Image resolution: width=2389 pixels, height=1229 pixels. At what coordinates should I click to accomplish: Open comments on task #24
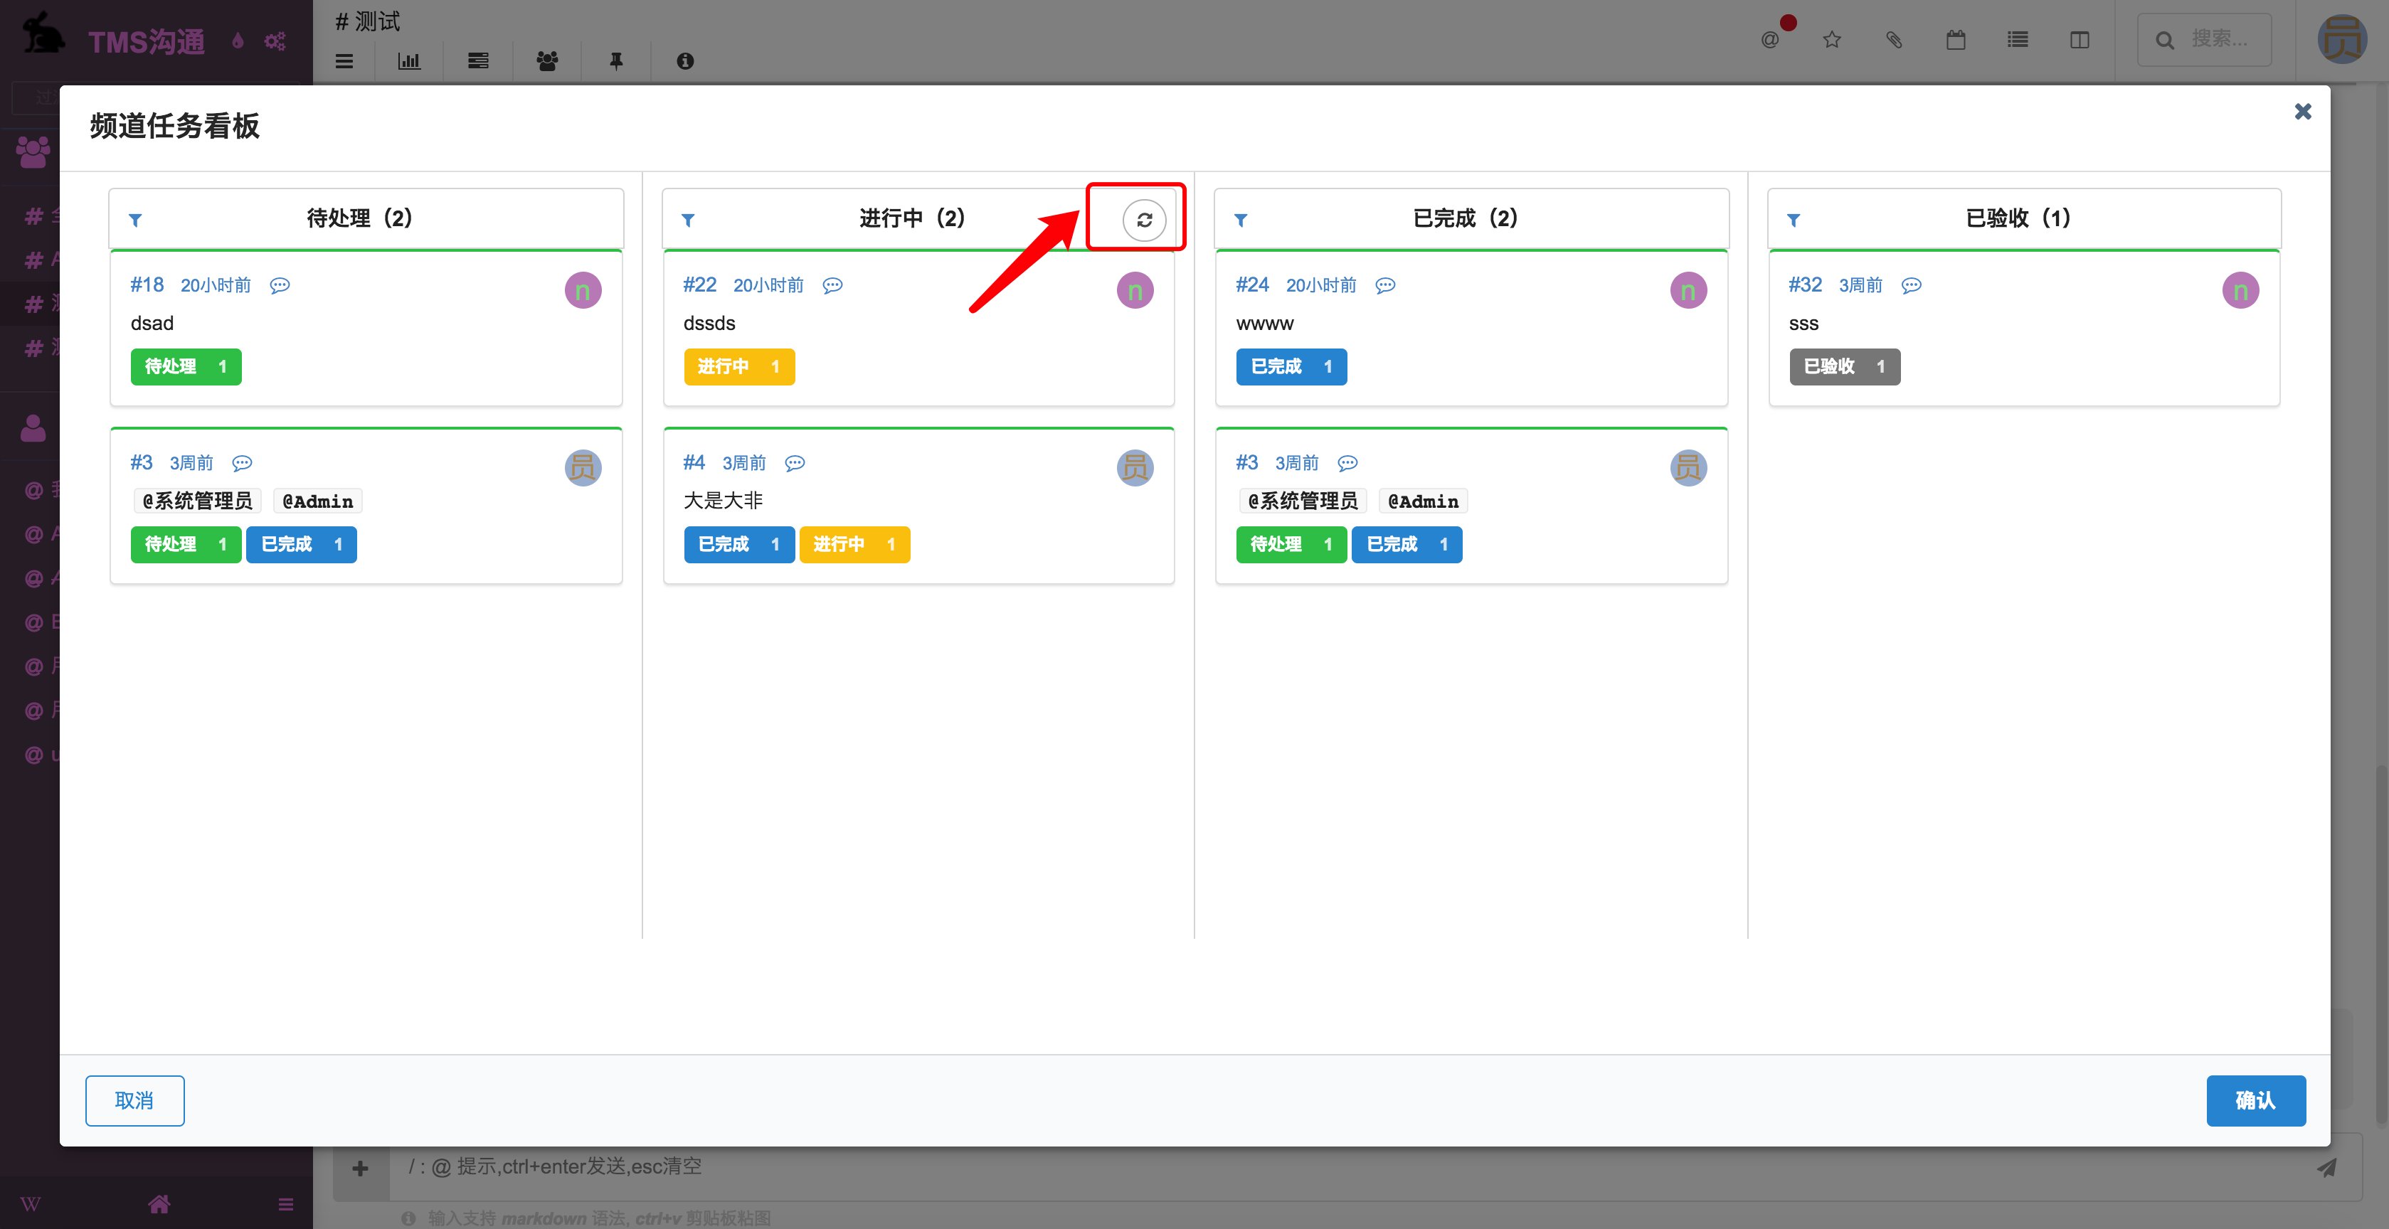[1384, 285]
